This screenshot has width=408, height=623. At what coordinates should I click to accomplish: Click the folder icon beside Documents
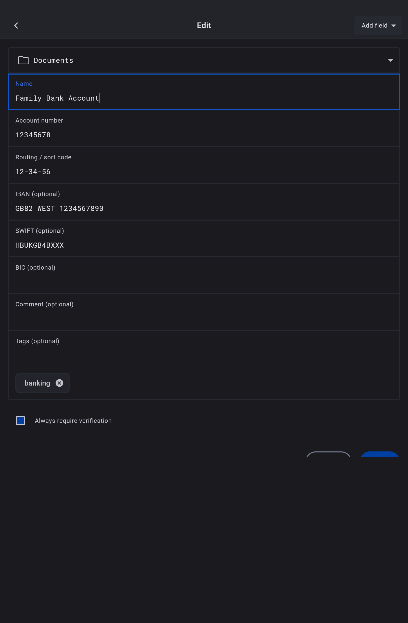click(x=23, y=61)
